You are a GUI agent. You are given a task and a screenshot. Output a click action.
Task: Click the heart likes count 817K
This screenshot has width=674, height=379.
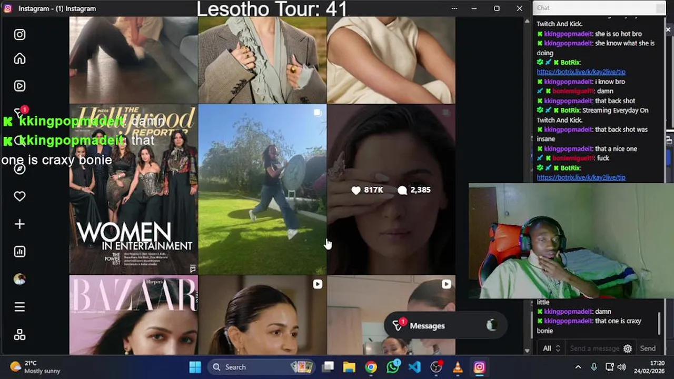pos(368,190)
